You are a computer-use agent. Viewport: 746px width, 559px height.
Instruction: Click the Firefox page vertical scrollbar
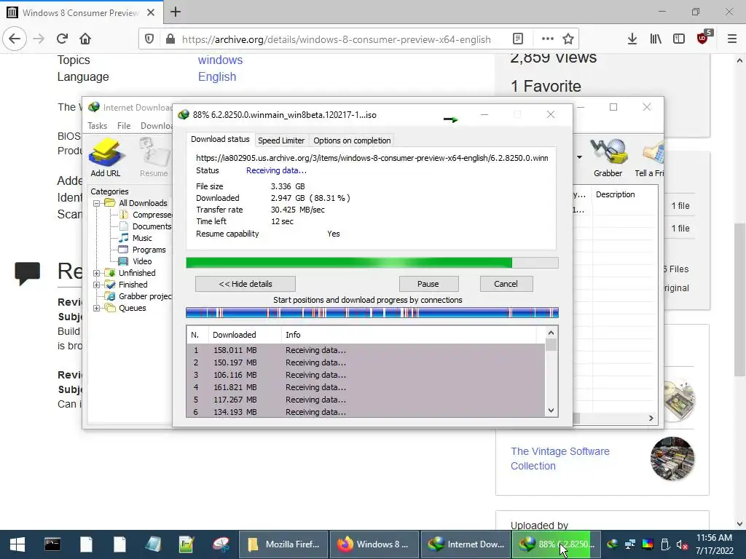tap(739, 299)
